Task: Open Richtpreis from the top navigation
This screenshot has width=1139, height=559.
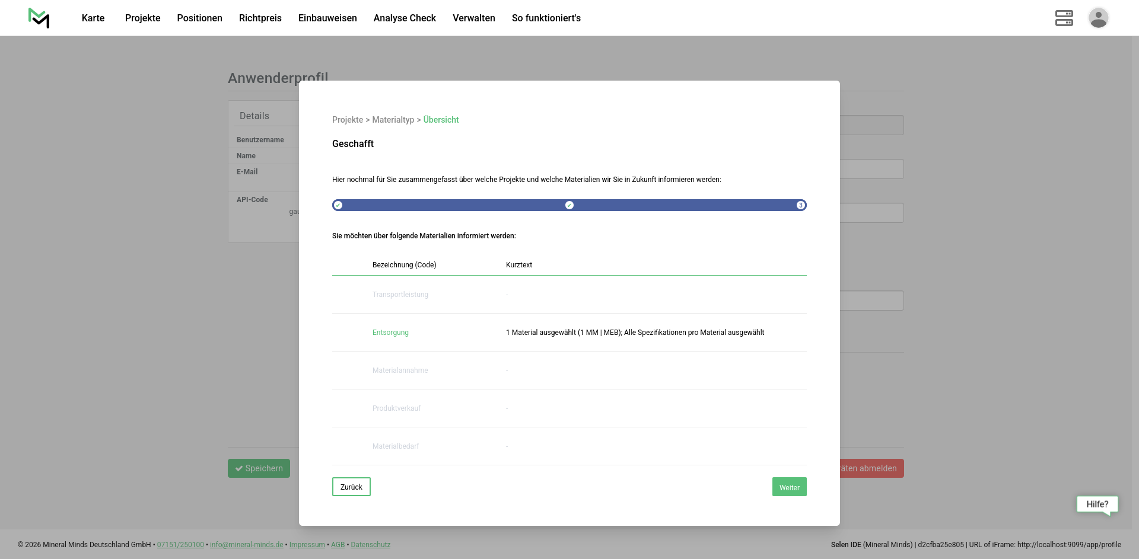Action: (x=260, y=18)
